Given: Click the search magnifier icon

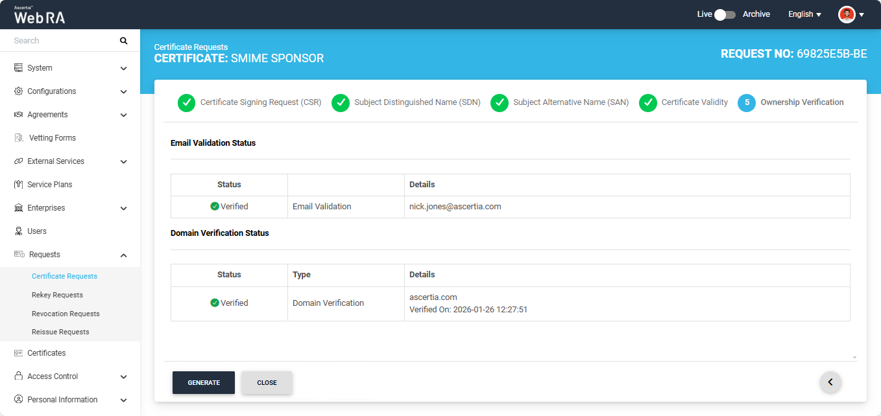Looking at the screenshot, I should point(123,41).
